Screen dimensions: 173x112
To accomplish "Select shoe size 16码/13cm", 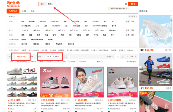I will point(87,30).
